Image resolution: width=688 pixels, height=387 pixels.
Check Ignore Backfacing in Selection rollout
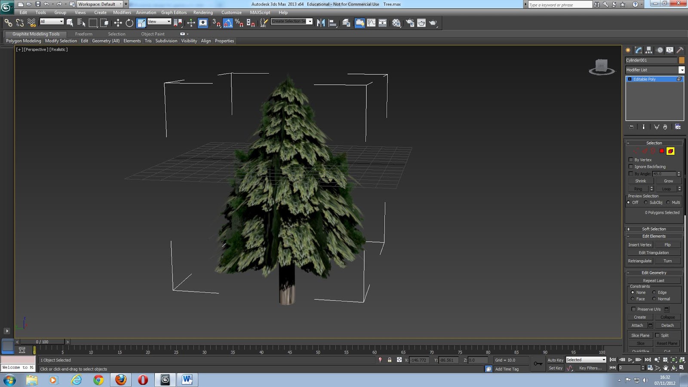[x=631, y=166]
